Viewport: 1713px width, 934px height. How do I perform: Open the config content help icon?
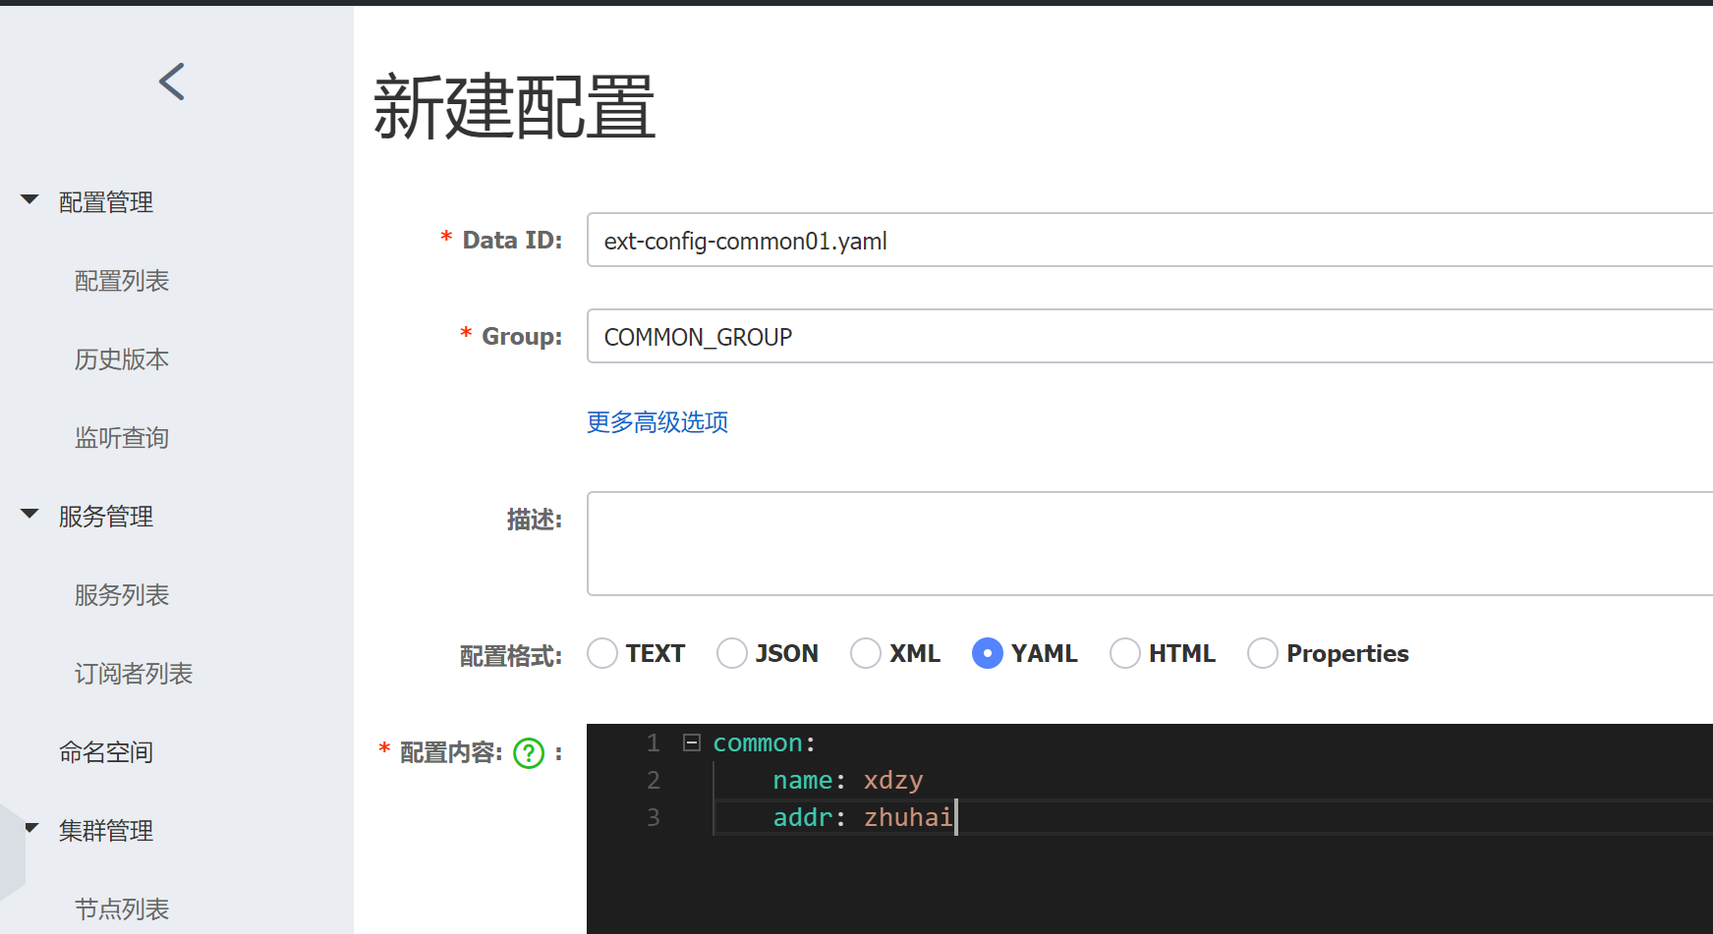(529, 753)
